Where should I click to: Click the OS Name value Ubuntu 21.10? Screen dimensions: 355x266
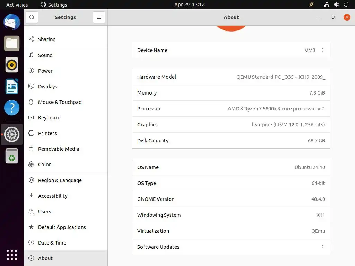[310, 167]
